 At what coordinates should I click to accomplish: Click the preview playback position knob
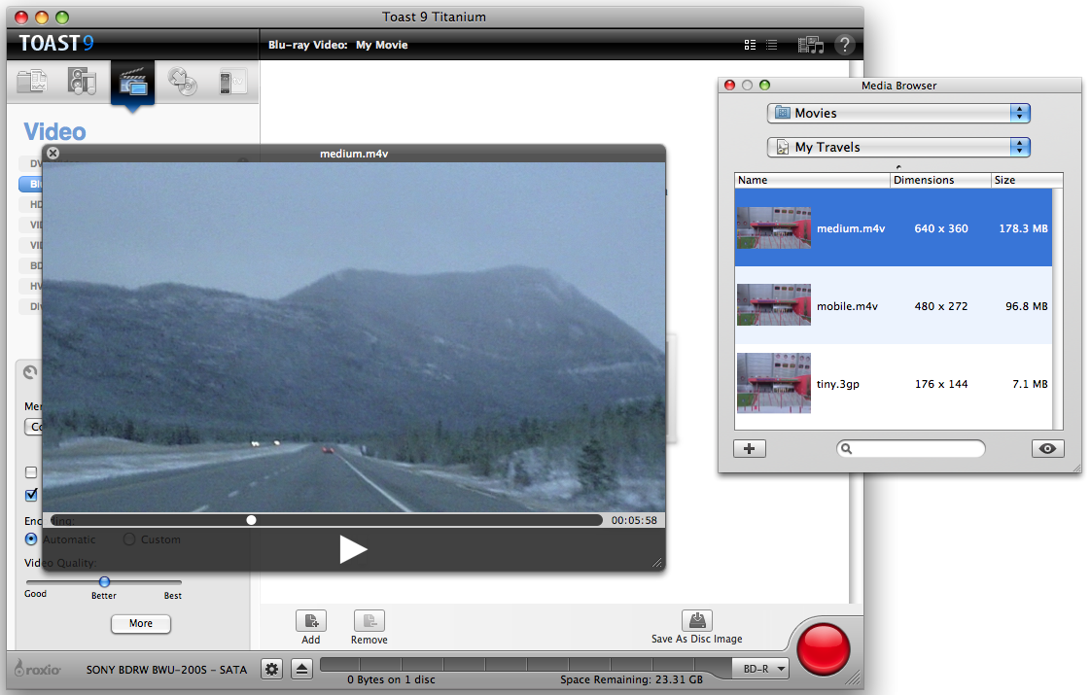pos(251,520)
